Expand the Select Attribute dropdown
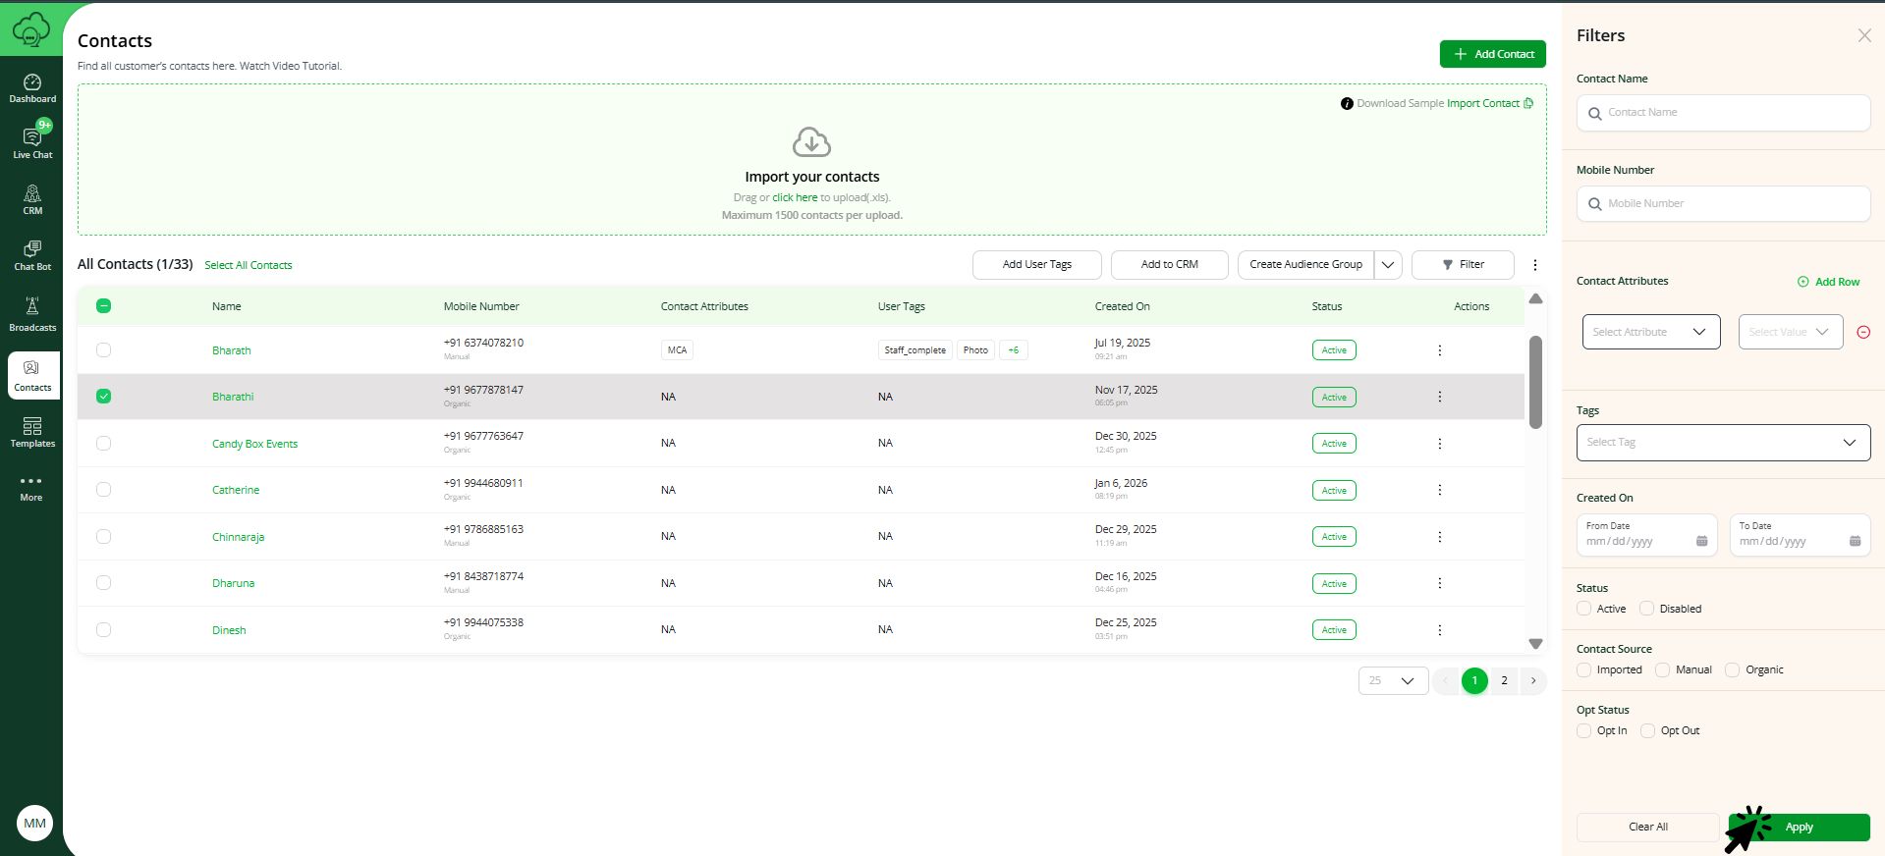 click(x=1650, y=332)
